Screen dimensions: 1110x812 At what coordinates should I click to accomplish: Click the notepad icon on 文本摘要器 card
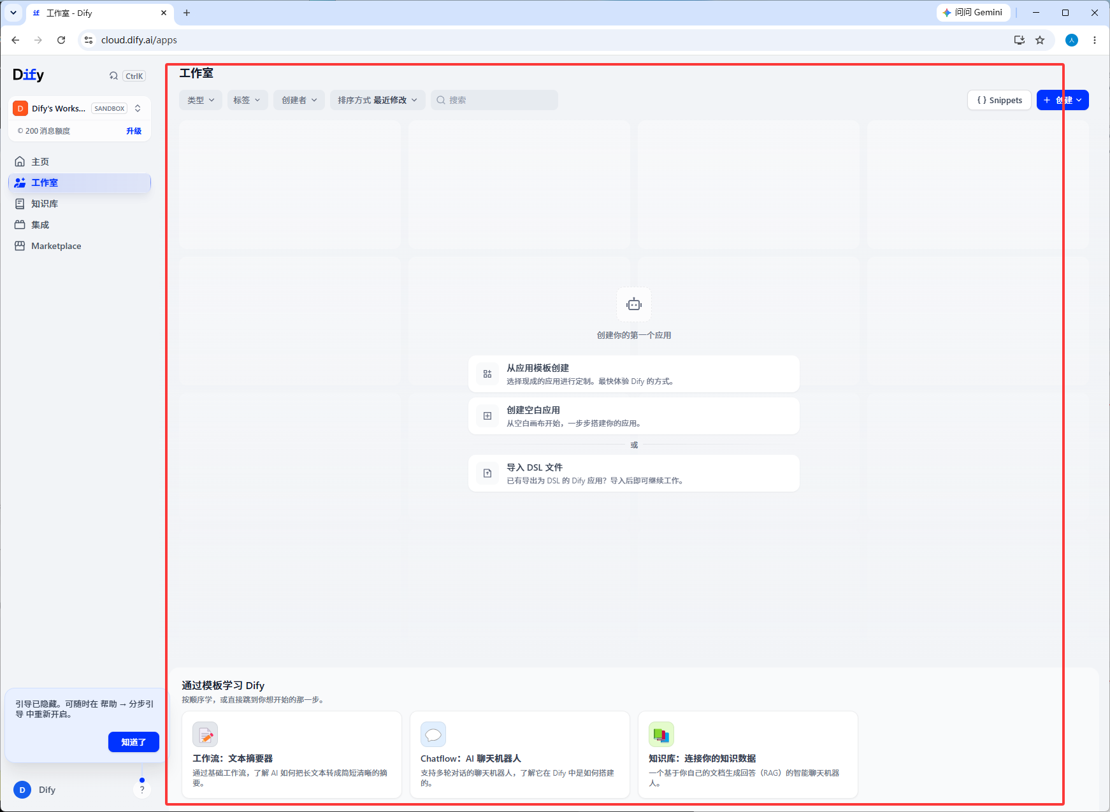[x=205, y=734]
